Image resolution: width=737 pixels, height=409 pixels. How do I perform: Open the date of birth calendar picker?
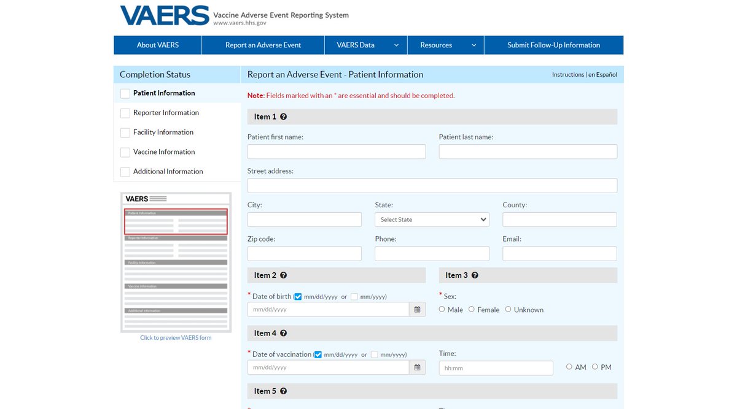pyautogui.click(x=417, y=310)
